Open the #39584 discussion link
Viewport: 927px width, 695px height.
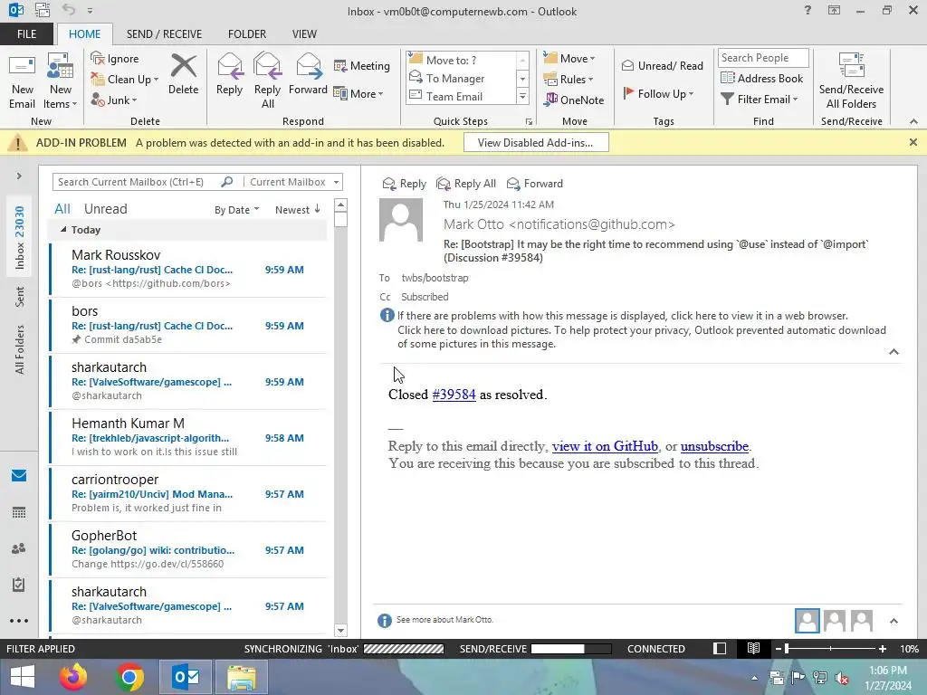(x=454, y=395)
